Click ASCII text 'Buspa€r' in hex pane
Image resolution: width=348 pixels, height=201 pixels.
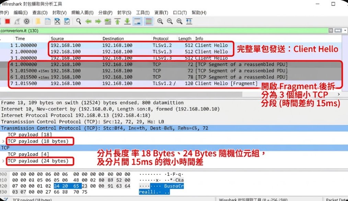(174, 186)
